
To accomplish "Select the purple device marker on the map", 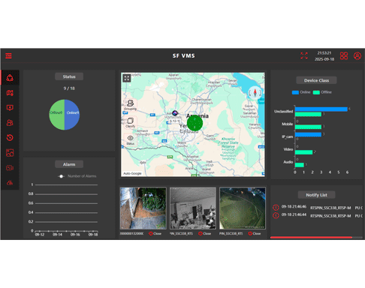I will [x=175, y=113].
